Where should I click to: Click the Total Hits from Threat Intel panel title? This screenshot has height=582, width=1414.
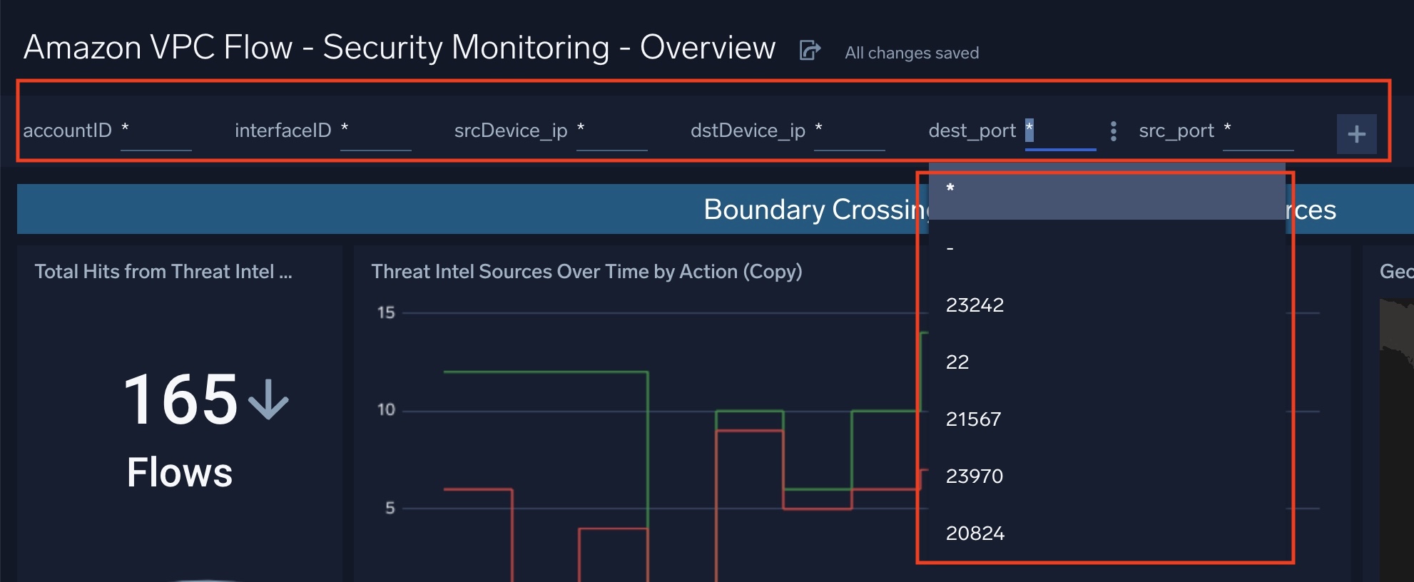(x=163, y=271)
